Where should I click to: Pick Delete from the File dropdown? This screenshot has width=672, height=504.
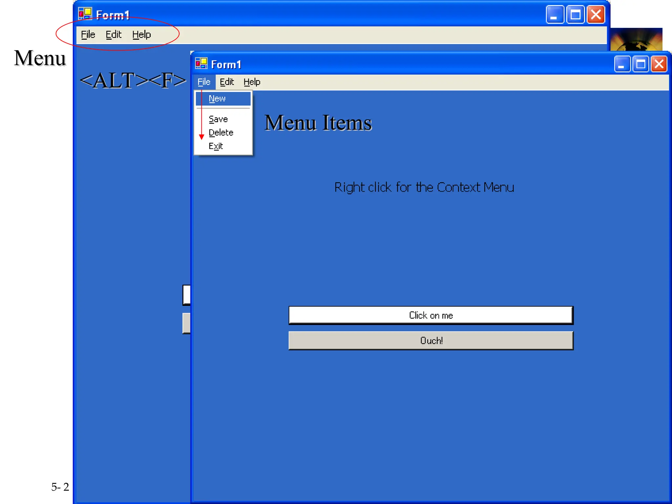[221, 133]
